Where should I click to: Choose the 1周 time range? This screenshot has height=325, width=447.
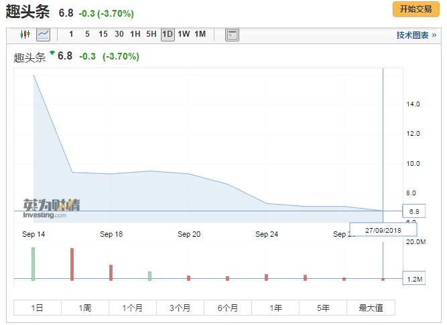click(85, 308)
